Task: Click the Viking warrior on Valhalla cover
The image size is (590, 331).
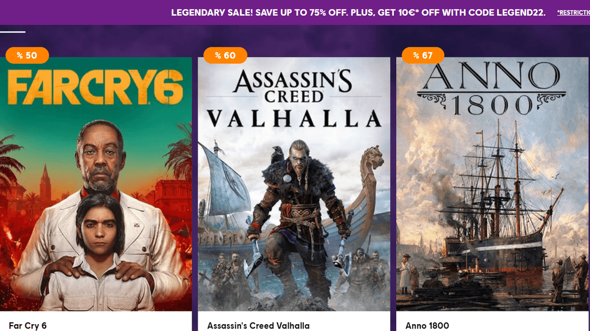Action: point(300,216)
